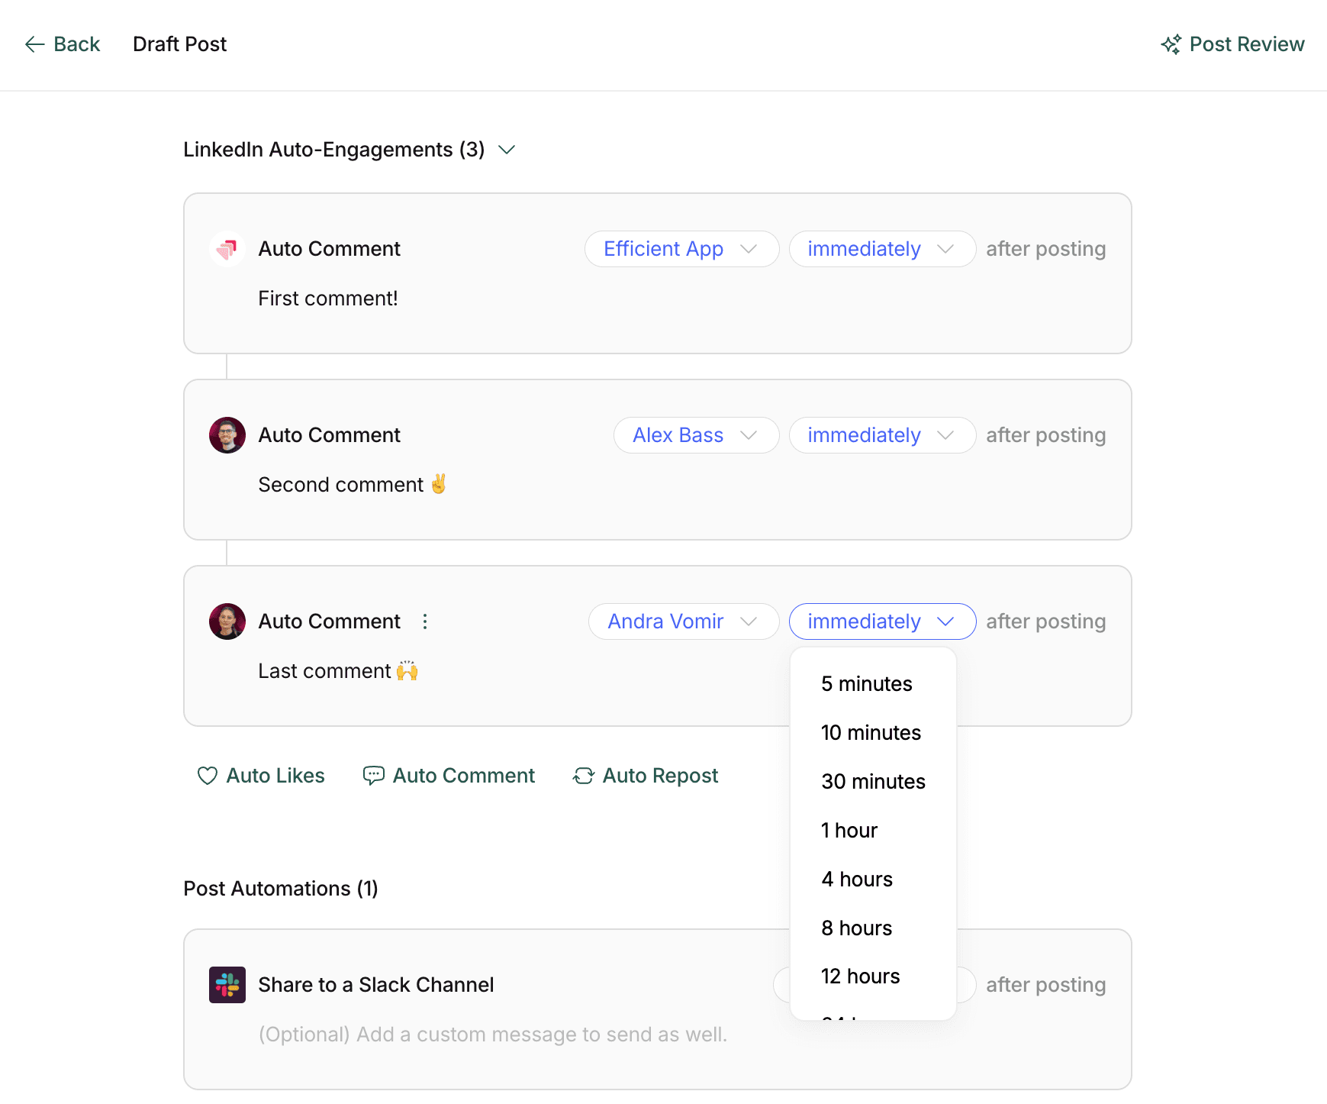
Task: Click the Auto Likes heart icon
Action: (x=208, y=776)
